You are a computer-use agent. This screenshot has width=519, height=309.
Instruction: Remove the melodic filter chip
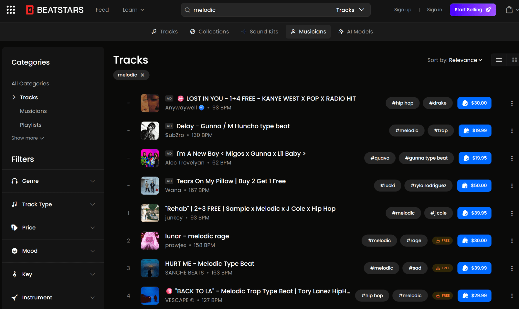coord(143,75)
